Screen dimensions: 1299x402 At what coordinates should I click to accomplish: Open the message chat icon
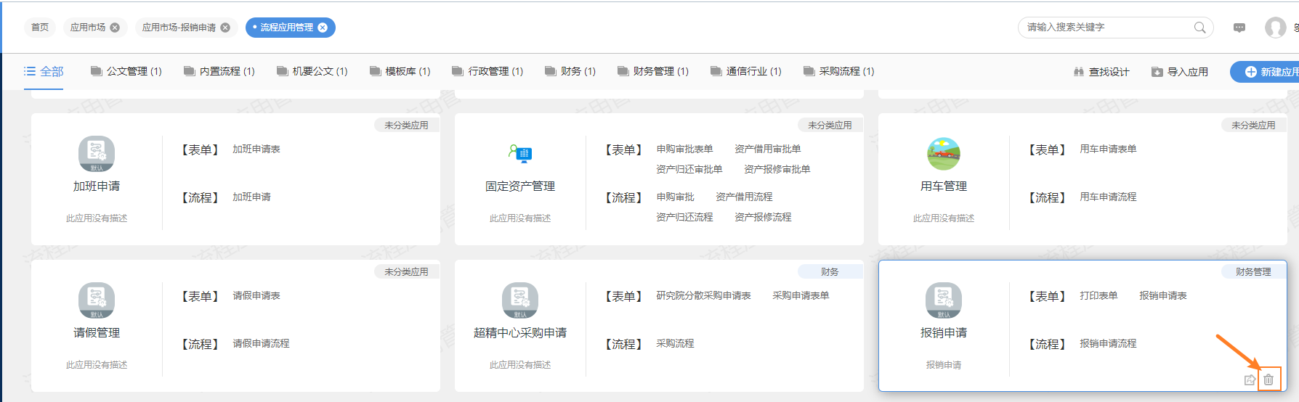tap(1239, 28)
